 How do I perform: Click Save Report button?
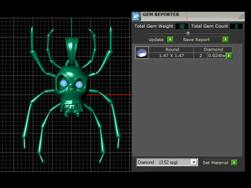[202, 40]
